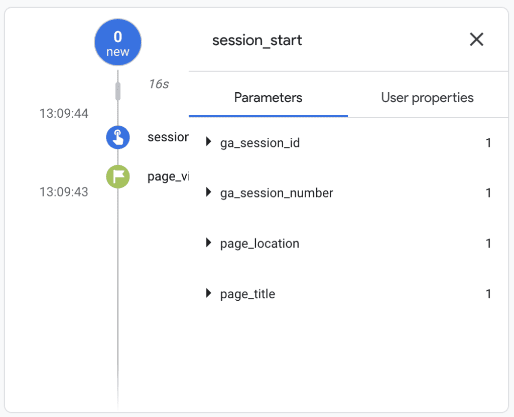Close the session_start details panel
This screenshot has height=417, width=514.
click(x=476, y=40)
